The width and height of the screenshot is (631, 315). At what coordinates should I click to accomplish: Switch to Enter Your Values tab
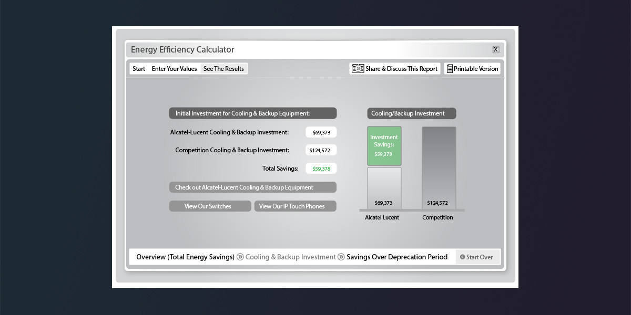point(174,69)
